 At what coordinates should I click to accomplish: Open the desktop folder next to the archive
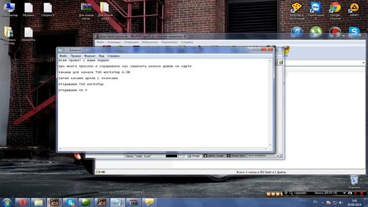click(x=105, y=11)
